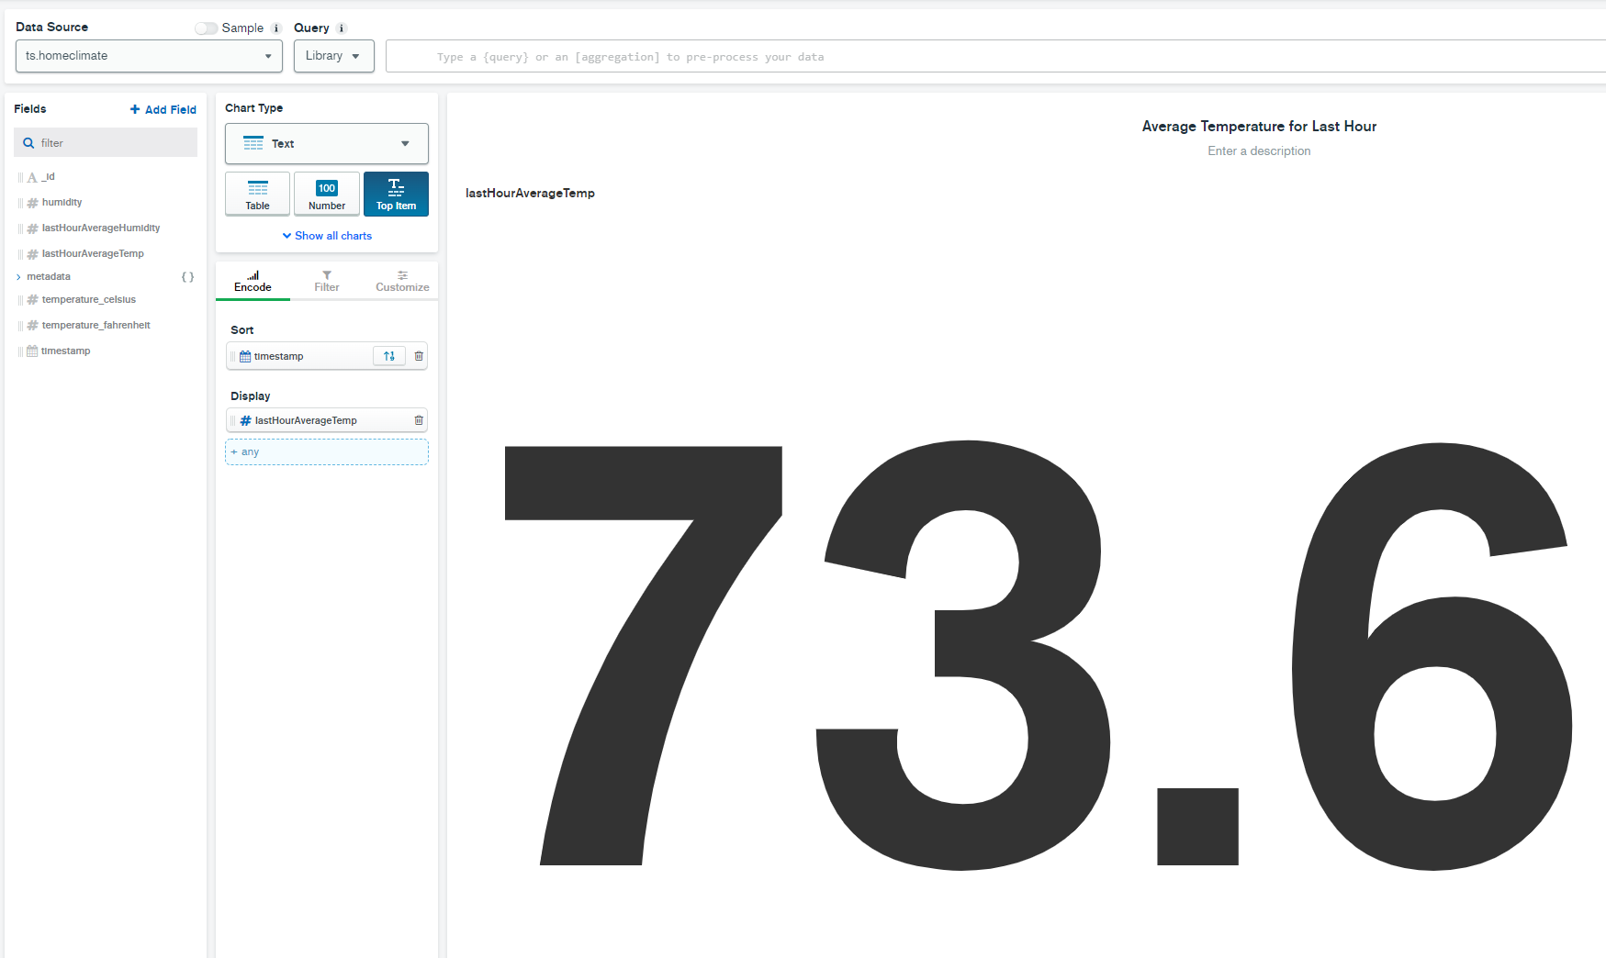Viewport: 1606px width, 958px height.
Task: Open the ts.homeclimate data source dropdown
Action: click(x=149, y=56)
